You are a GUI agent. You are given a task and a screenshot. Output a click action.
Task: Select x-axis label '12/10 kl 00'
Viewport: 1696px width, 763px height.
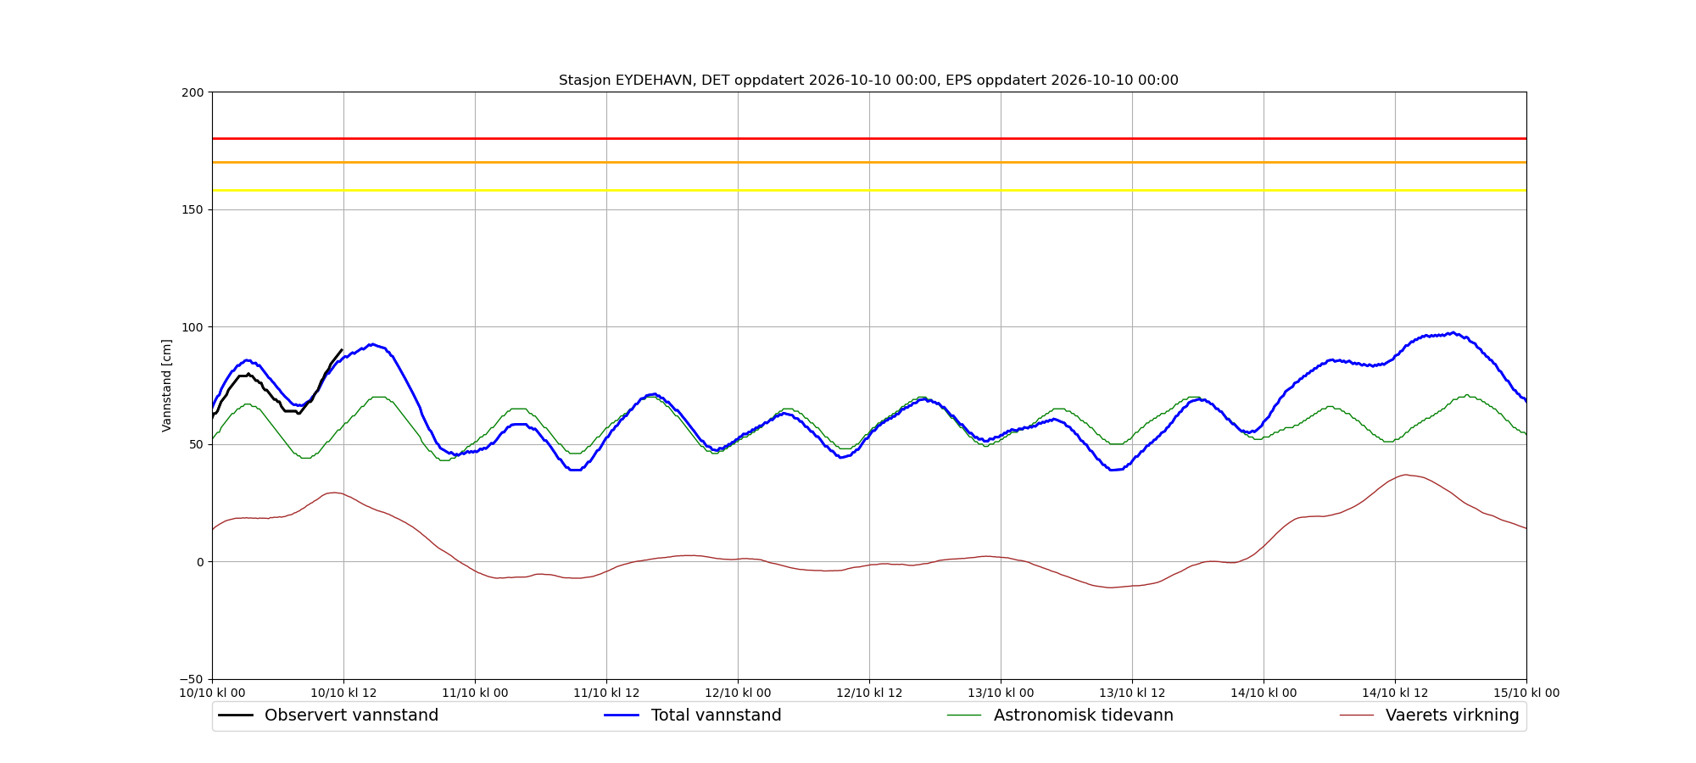click(x=738, y=693)
